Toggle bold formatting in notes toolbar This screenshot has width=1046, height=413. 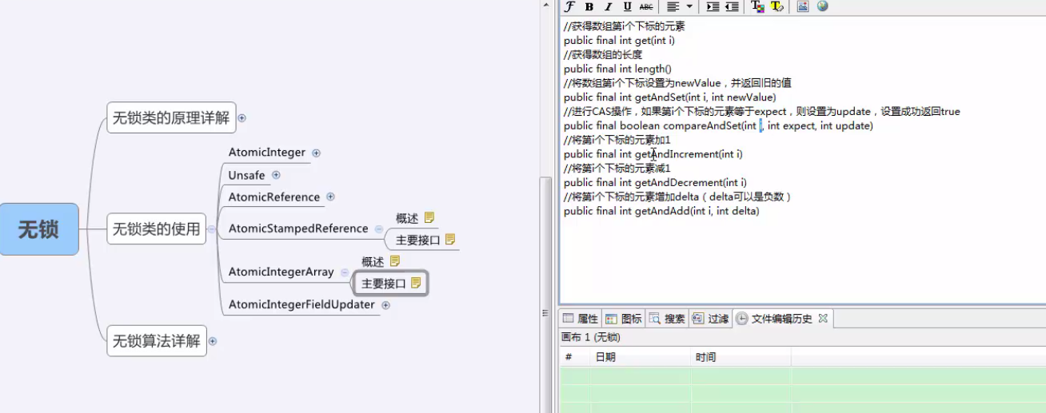click(589, 6)
